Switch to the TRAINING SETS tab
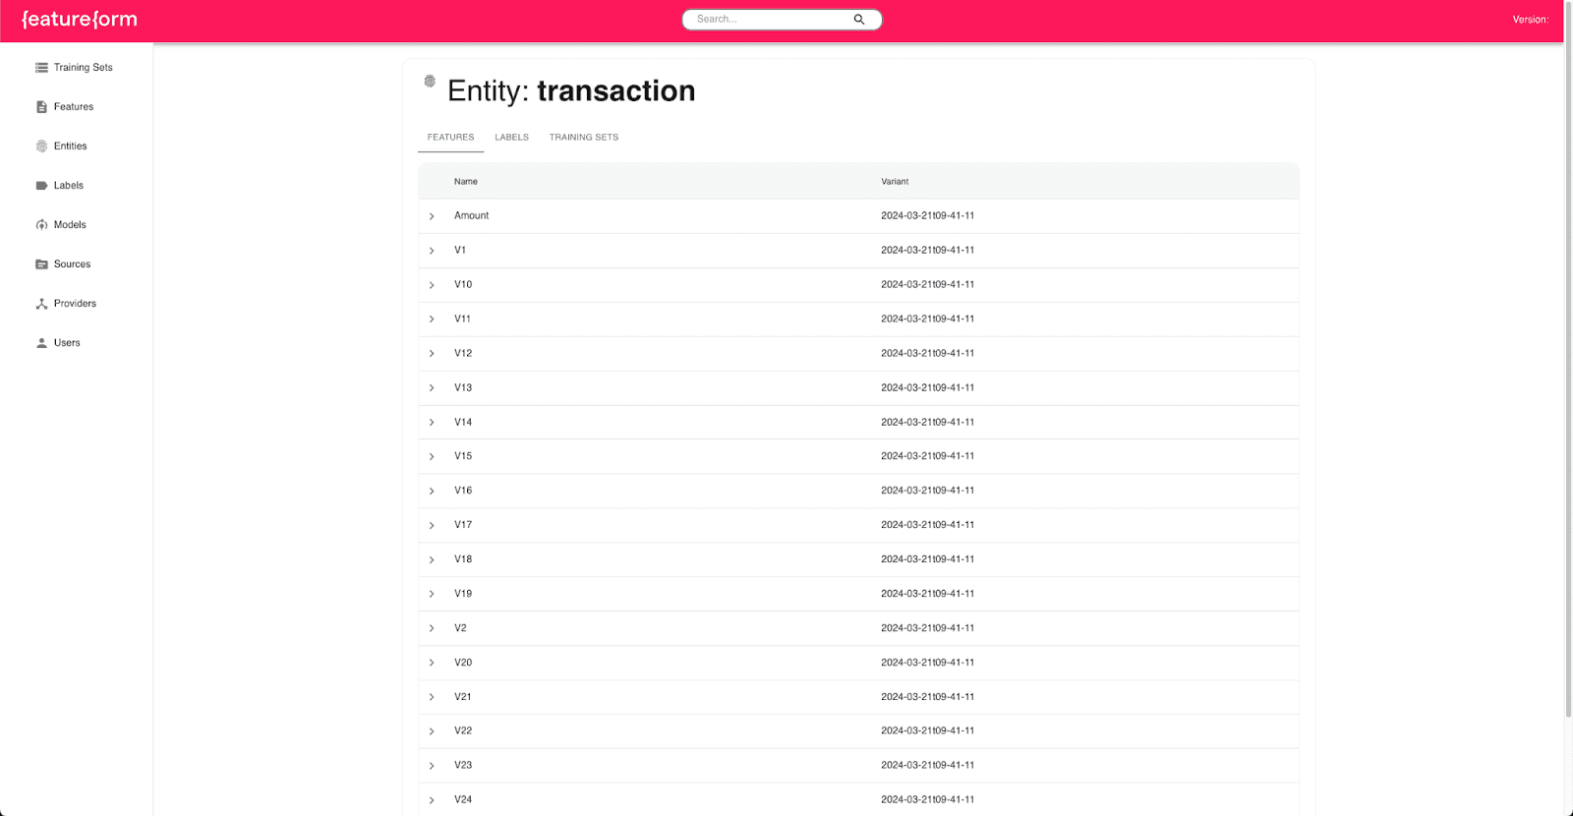 click(x=584, y=138)
